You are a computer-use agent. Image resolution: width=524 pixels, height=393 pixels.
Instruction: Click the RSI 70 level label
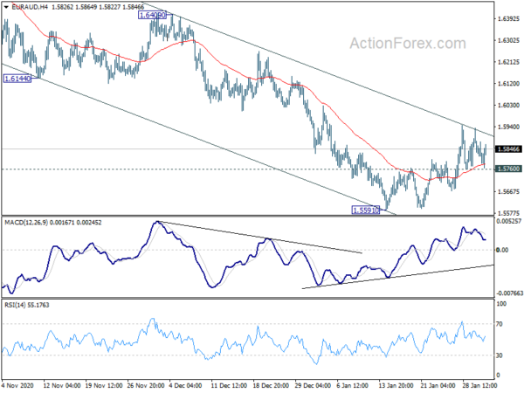[500, 324]
